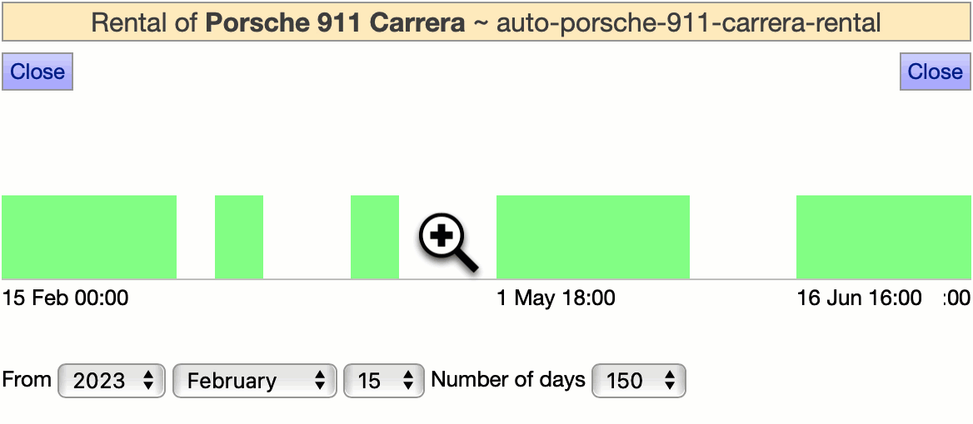Image resolution: width=973 pixels, height=424 pixels.
Task: Click the gap between second and third green bars
Action: pyautogui.click(x=307, y=237)
